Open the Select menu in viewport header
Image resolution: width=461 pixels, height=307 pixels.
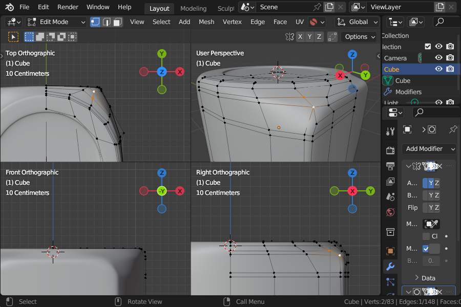tap(161, 22)
